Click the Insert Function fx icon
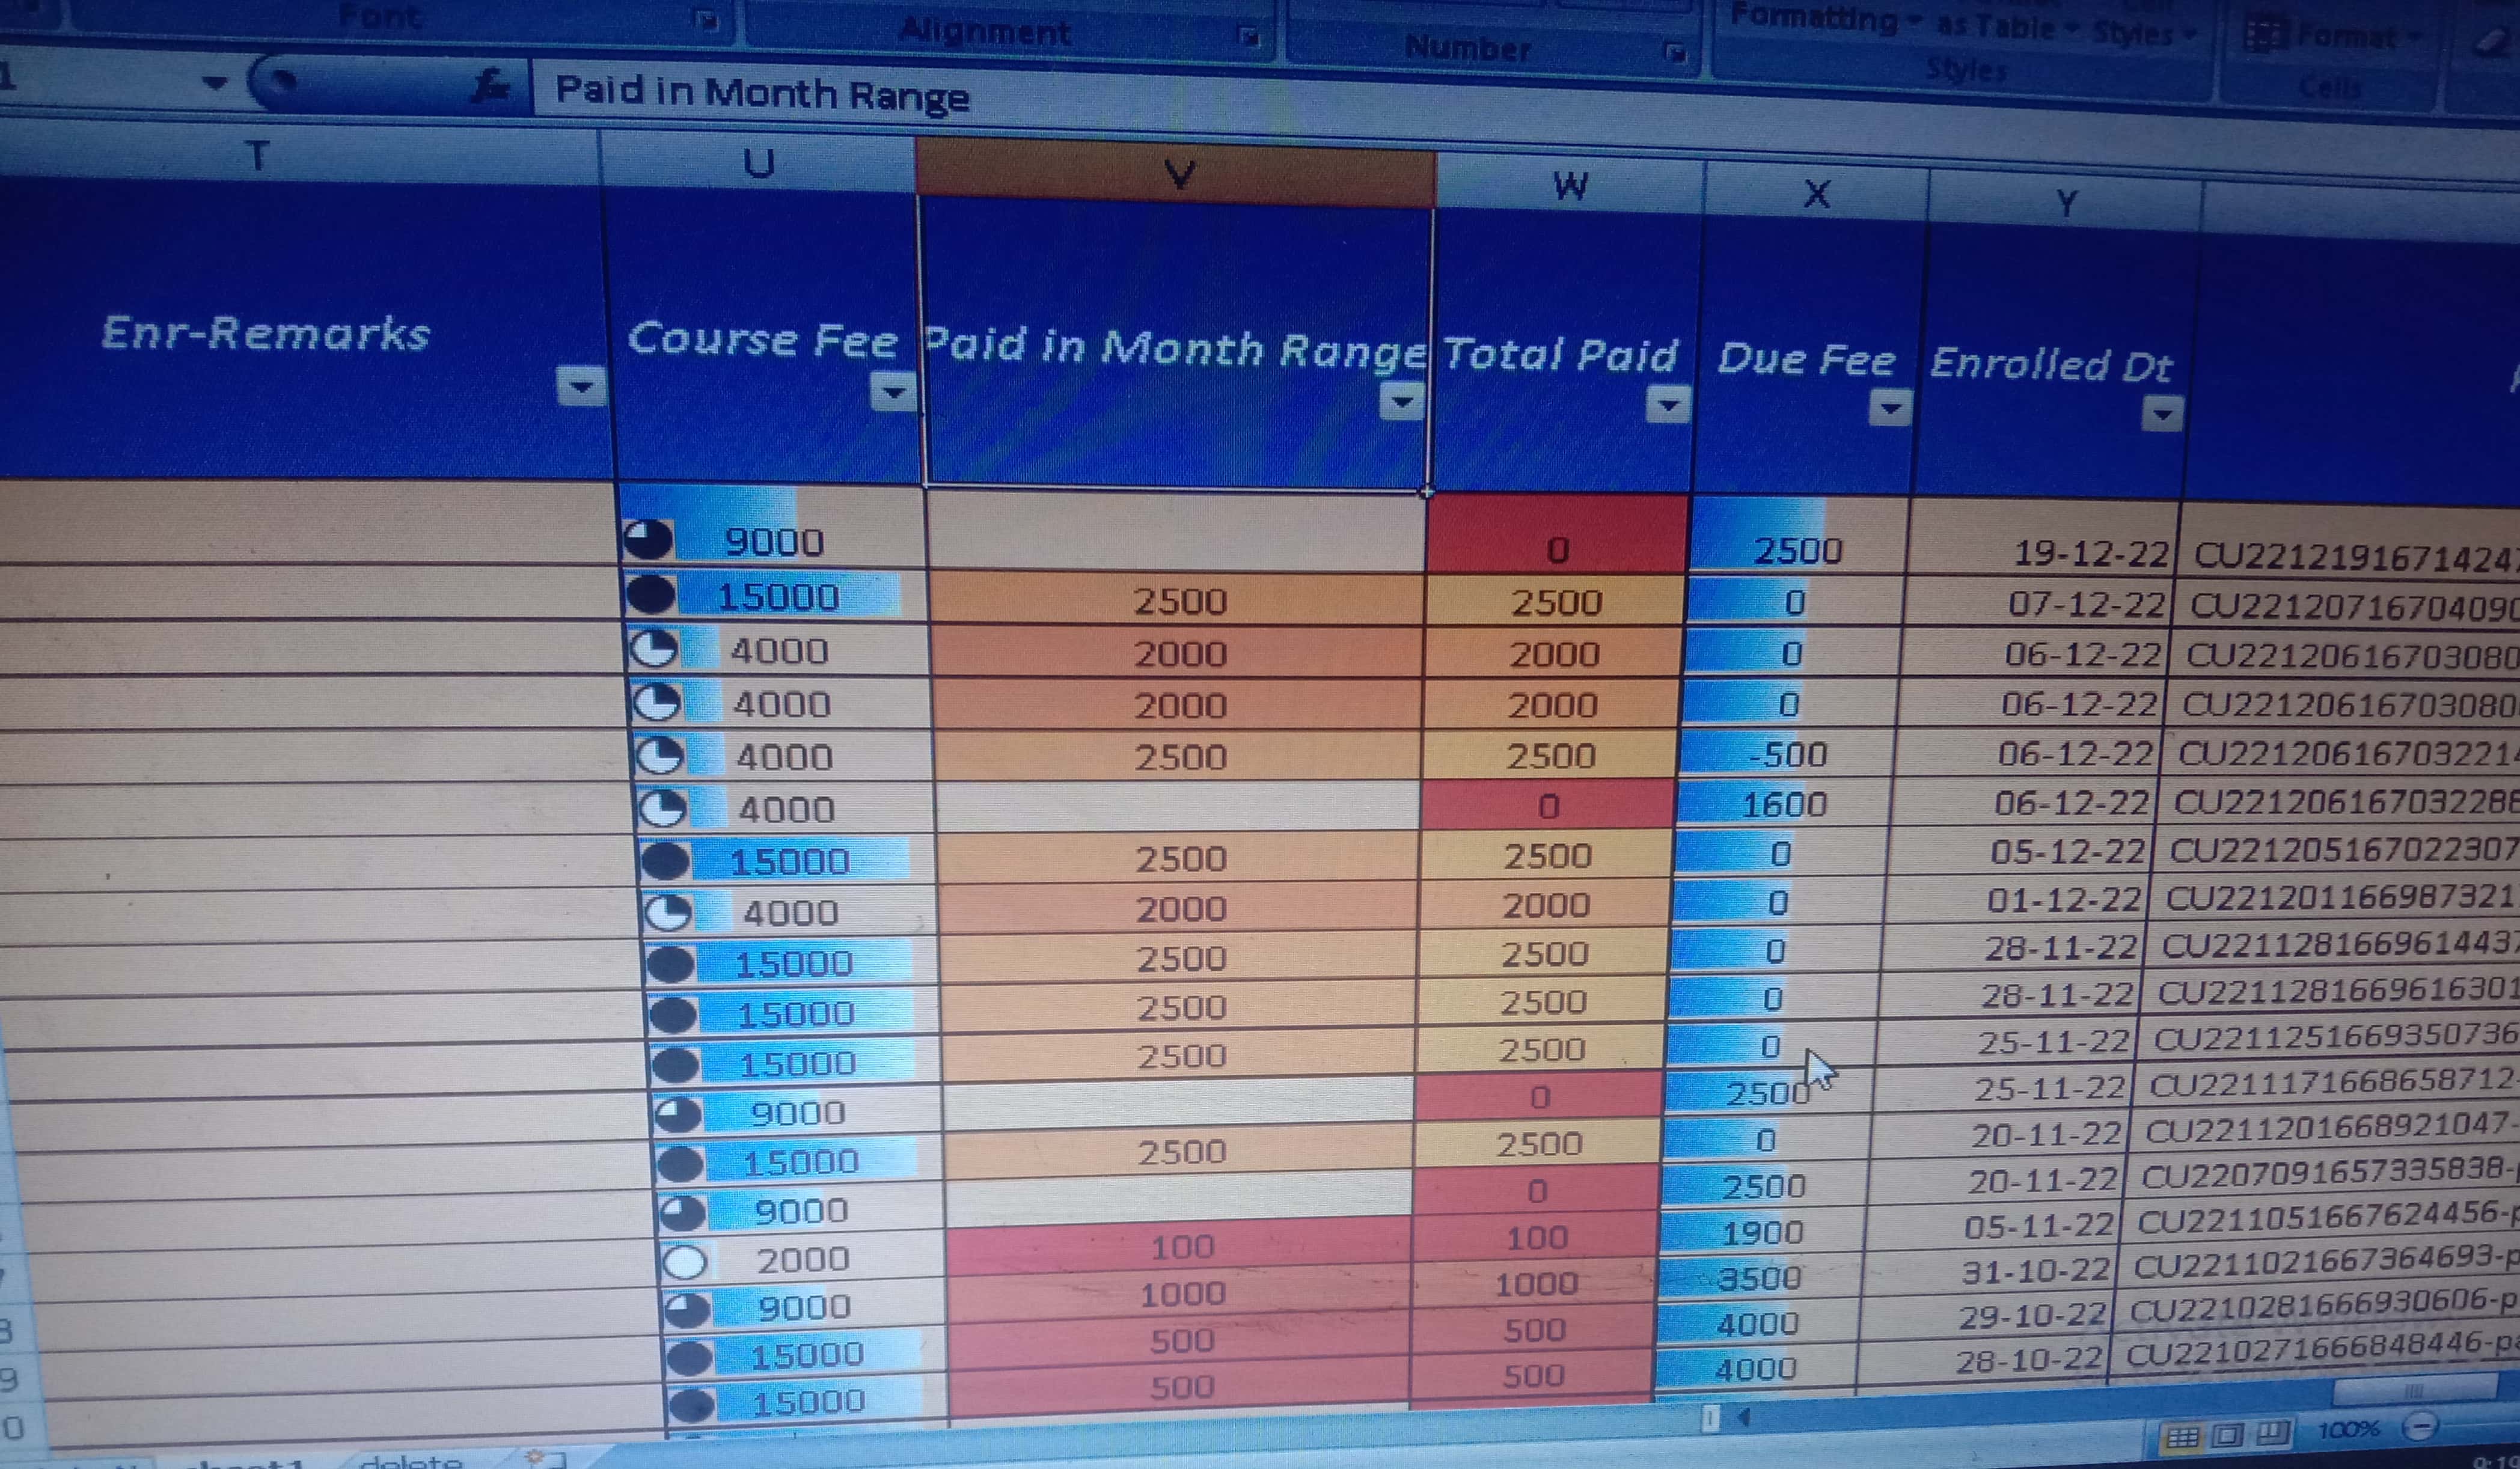 click(491, 87)
